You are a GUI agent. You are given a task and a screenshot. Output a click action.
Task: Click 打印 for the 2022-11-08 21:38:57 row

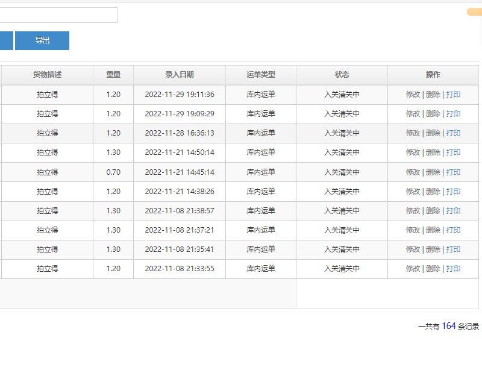pyautogui.click(x=453, y=211)
